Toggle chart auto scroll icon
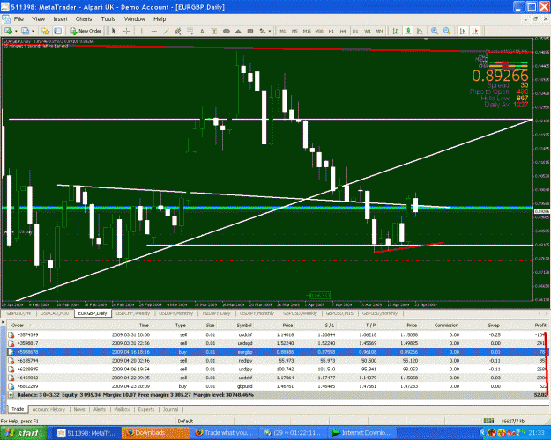The image size is (551, 440). 463,31
